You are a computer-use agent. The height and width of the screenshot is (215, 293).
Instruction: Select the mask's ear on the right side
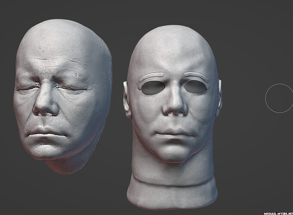pyautogui.click(x=219, y=97)
